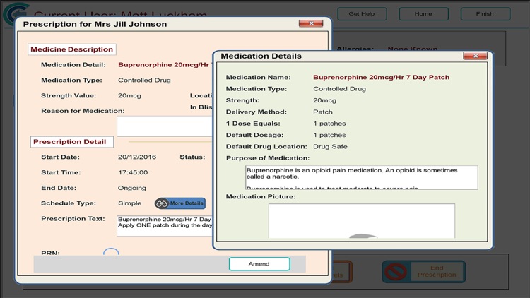Click 'Controlled Drug' in the prescription window
Image resolution: width=530 pixels, height=298 pixels.
point(144,81)
